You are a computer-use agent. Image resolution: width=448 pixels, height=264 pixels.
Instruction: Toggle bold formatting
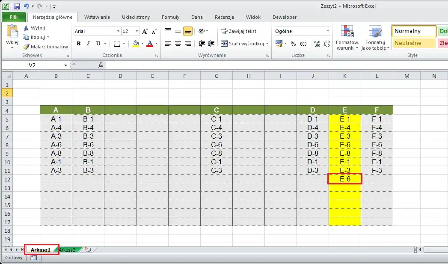(x=78, y=44)
